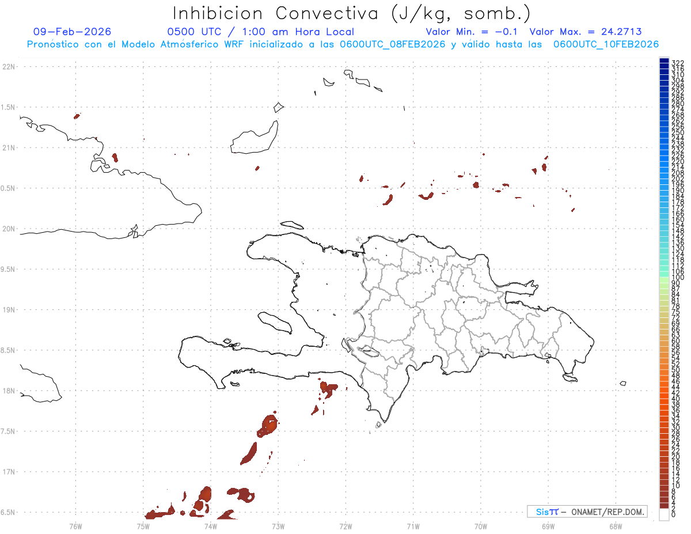Click the '7.5N' latitude label

[8, 431]
